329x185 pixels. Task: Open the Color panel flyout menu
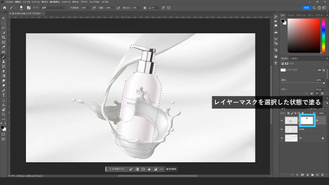[x=327, y=15]
